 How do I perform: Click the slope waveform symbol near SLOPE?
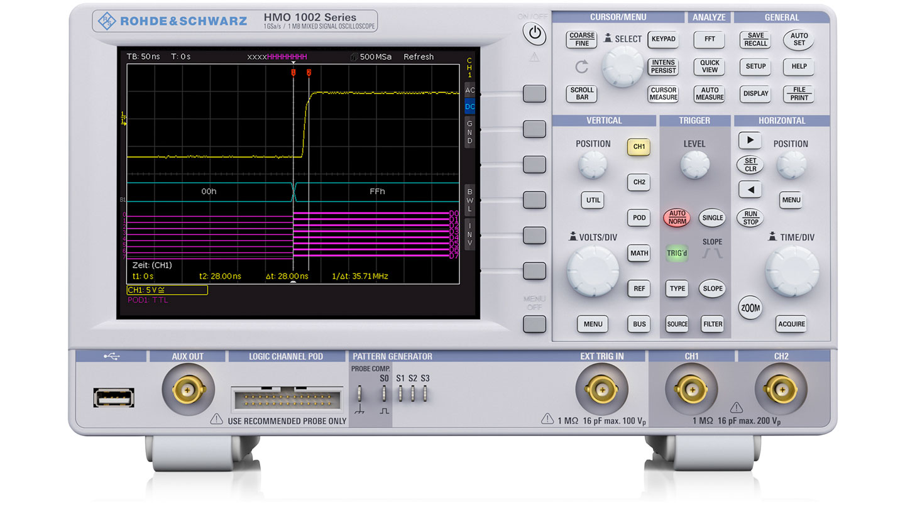(x=713, y=253)
